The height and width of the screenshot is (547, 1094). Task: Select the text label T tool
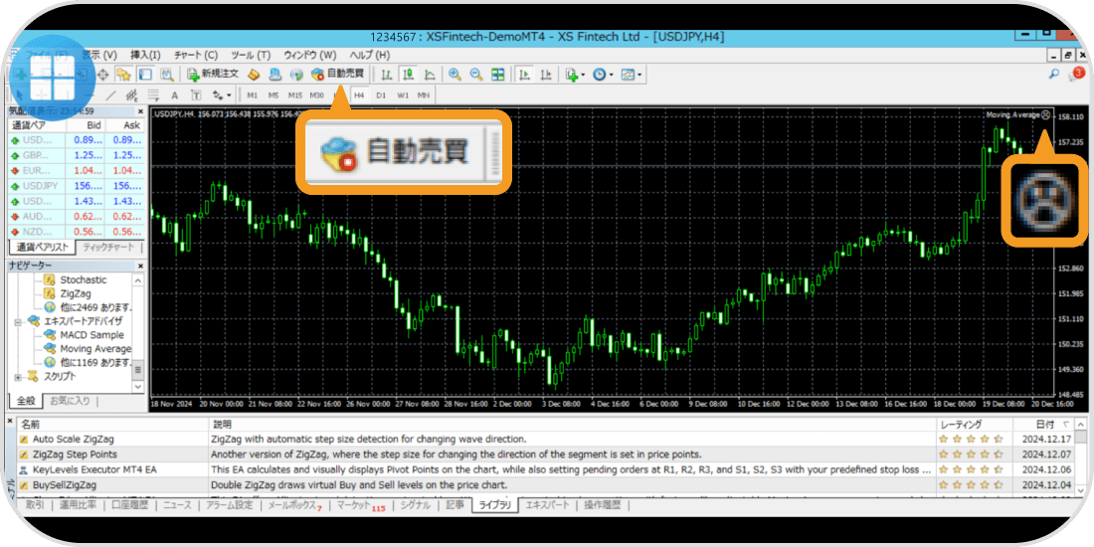196,94
